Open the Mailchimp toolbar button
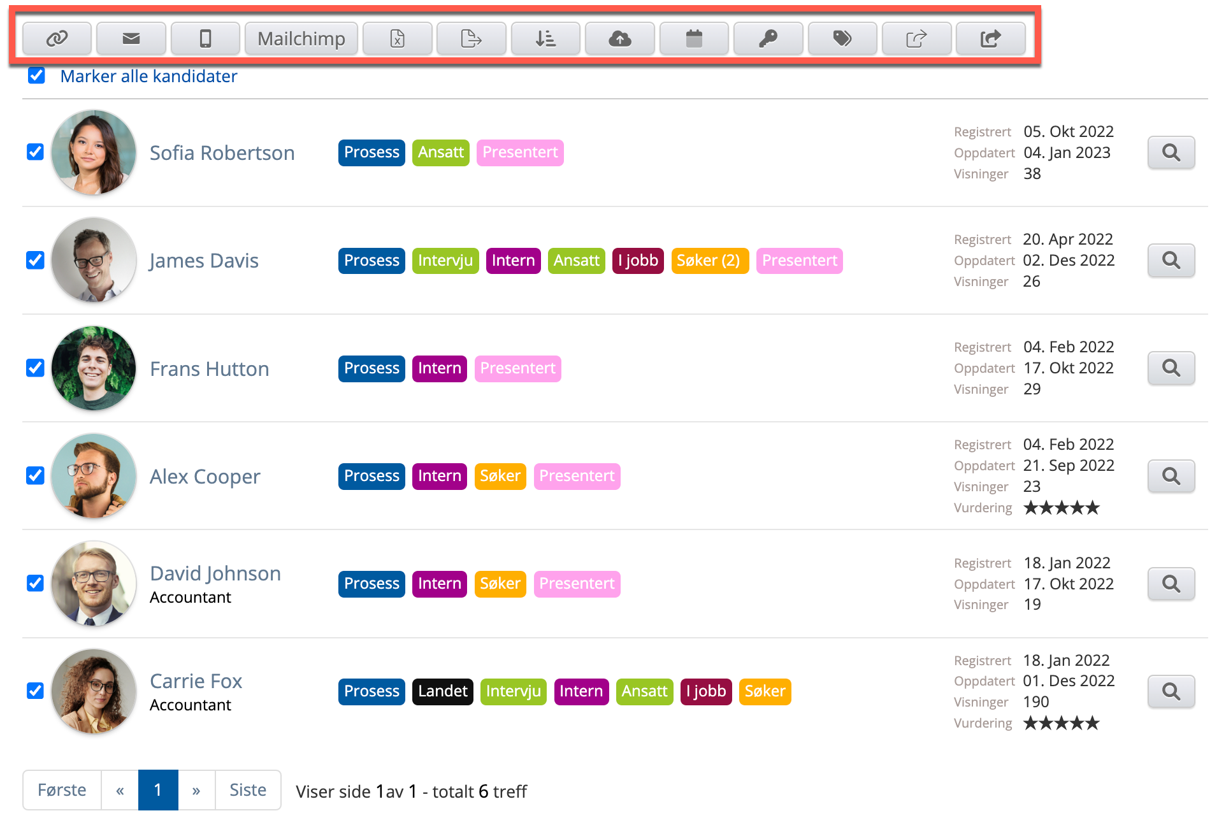Image resolution: width=1226 pixels, height=827 pixels. (x=301, y=39)
